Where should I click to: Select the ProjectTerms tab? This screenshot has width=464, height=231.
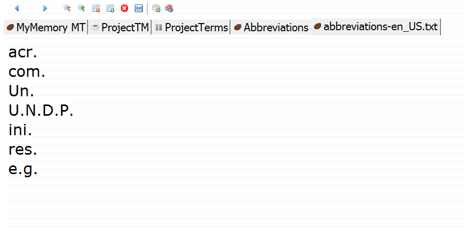191,28
